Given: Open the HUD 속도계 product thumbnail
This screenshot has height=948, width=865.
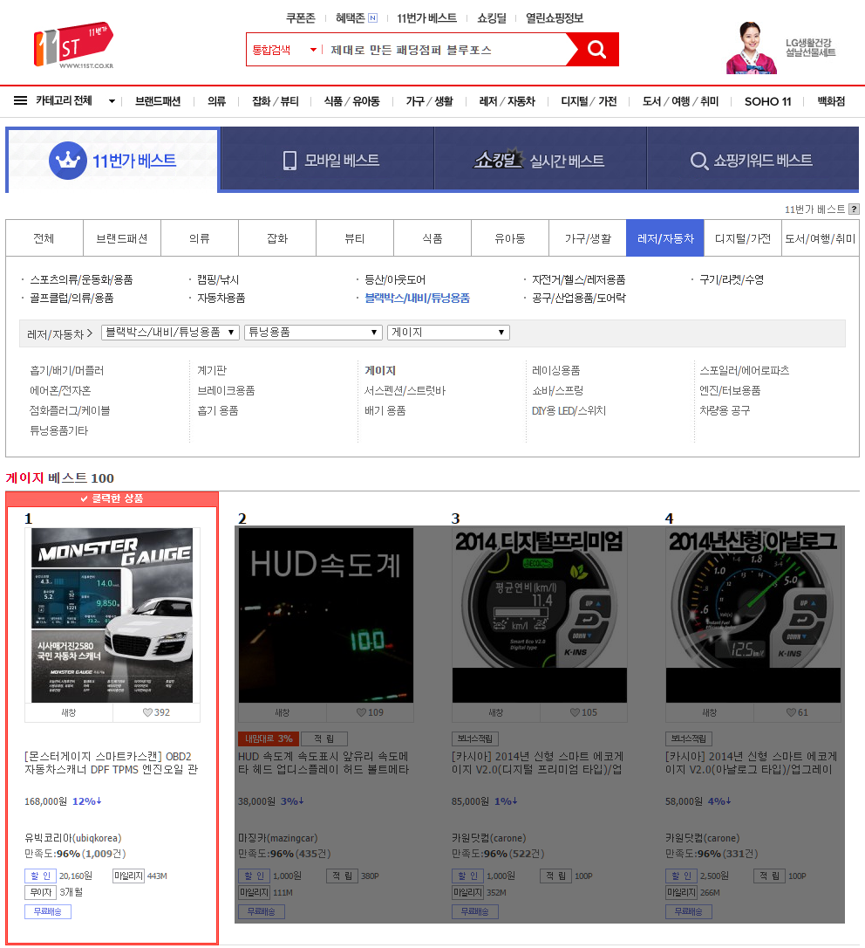Looking at the screenshot, I should [x=326, y=615].
